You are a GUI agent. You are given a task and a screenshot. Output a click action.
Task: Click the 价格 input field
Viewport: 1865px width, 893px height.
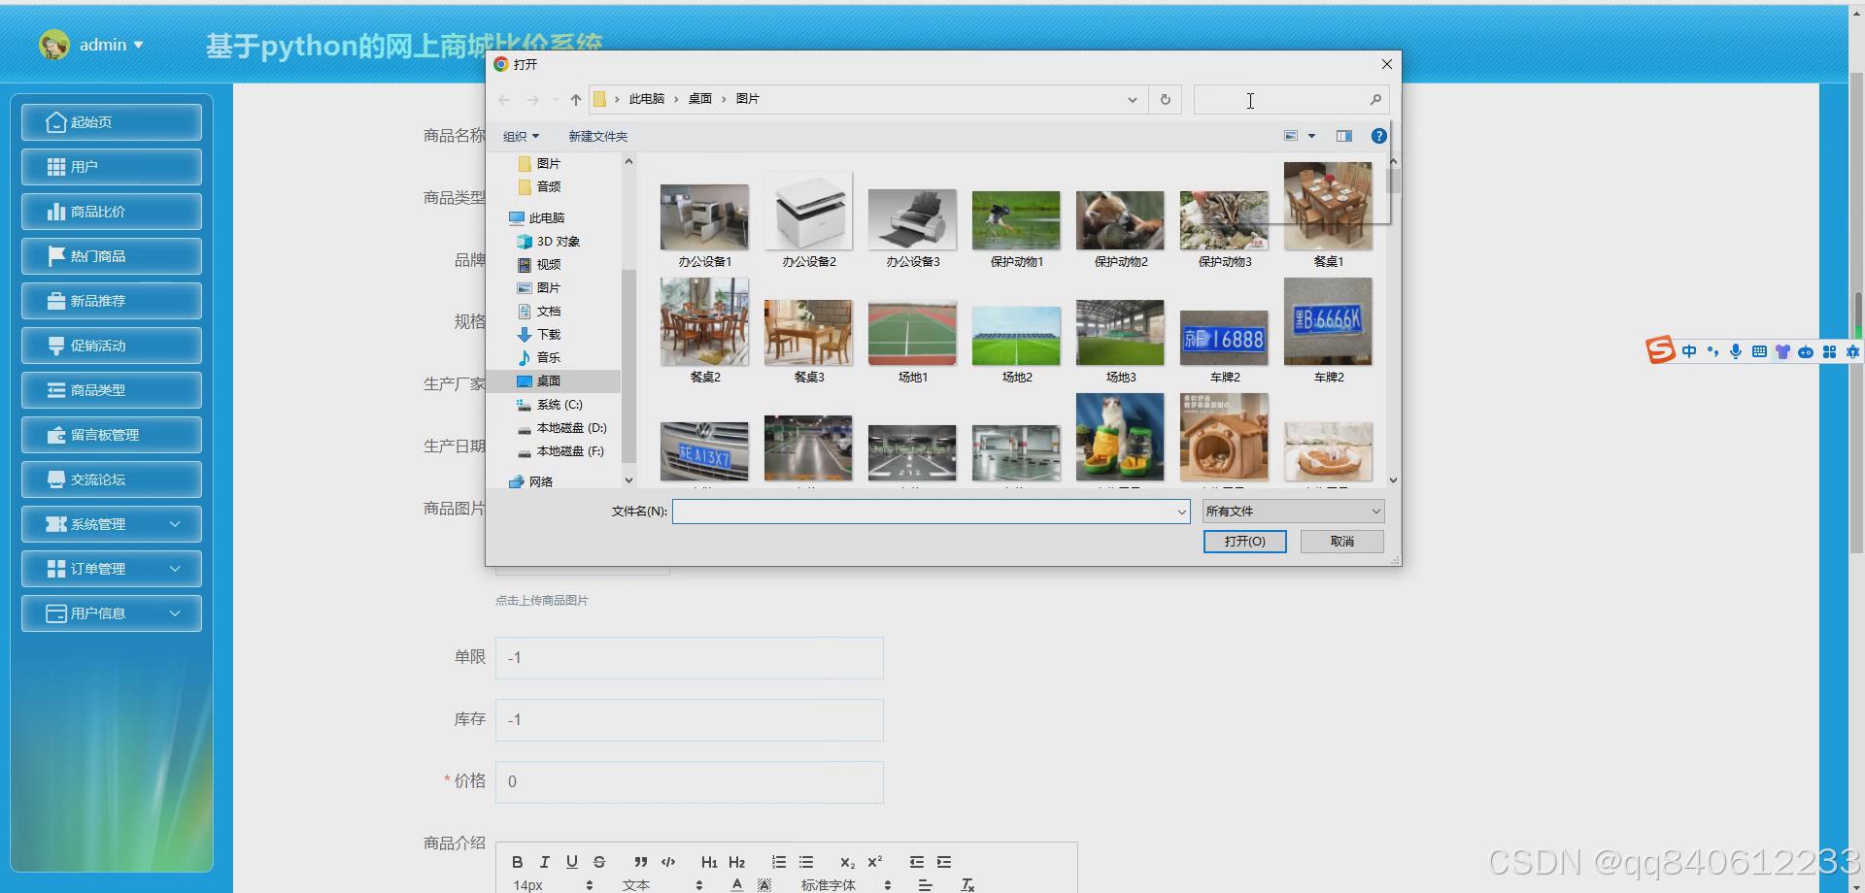click(x=690, y=782)
